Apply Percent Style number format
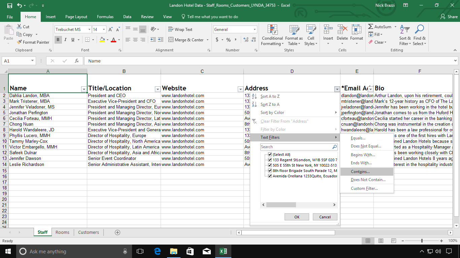The width and height of the screenshot is (460, 258). [229, 40]
